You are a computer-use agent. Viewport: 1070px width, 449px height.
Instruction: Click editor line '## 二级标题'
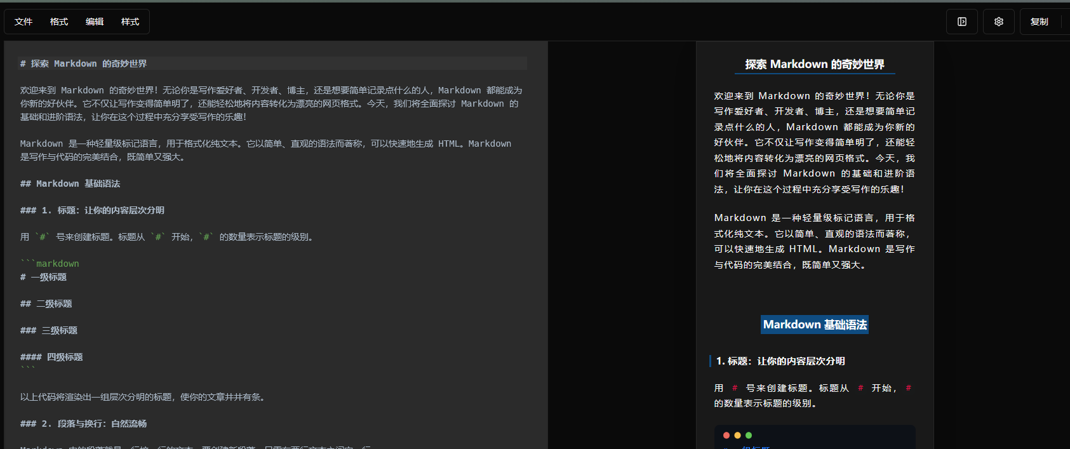(x=46, y=304)
